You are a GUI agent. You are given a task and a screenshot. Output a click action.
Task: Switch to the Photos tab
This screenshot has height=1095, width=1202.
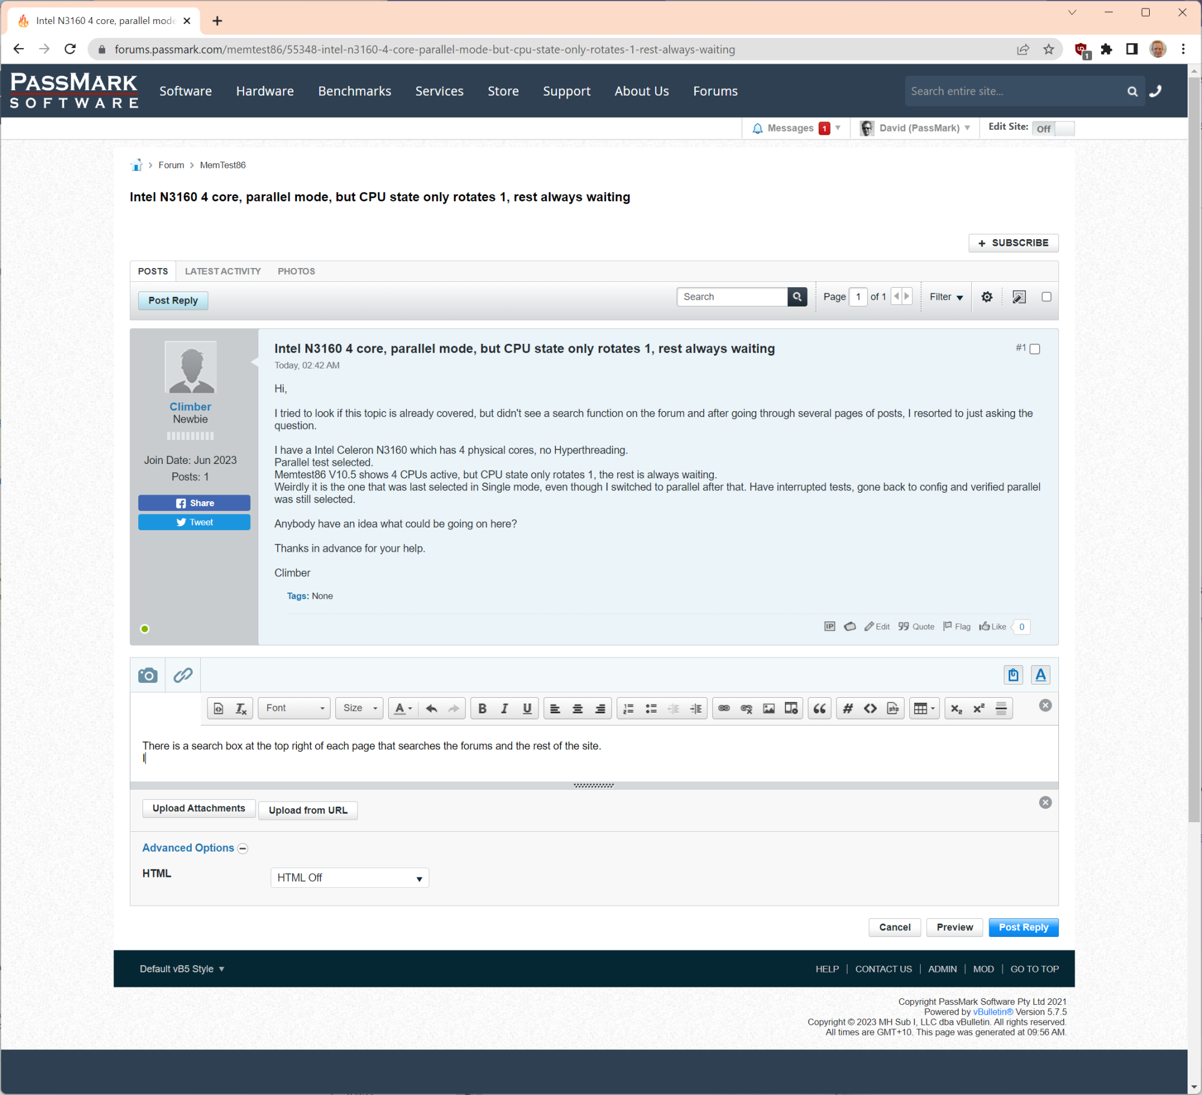[296, 272]
